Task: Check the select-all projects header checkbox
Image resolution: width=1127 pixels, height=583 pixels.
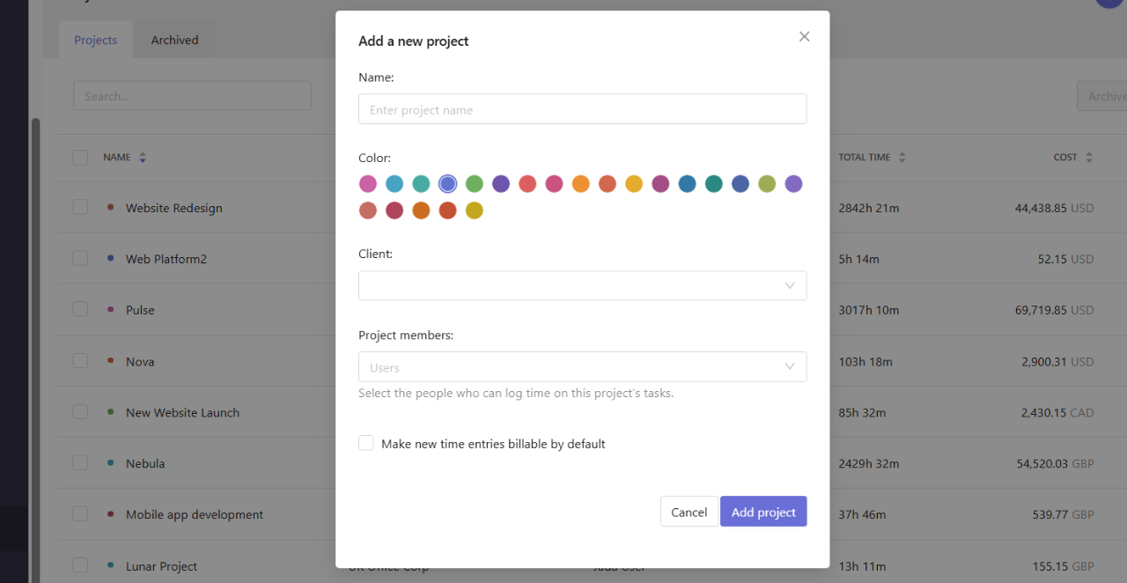Action: pyautogui.click(x=80, y=157)
